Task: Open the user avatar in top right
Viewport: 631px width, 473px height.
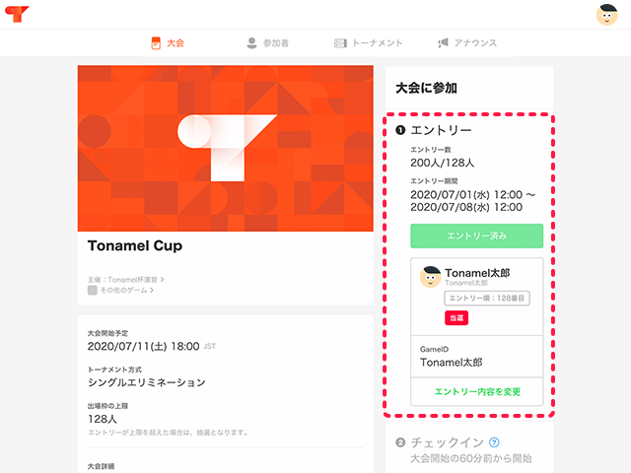Action: pos(606,15)
